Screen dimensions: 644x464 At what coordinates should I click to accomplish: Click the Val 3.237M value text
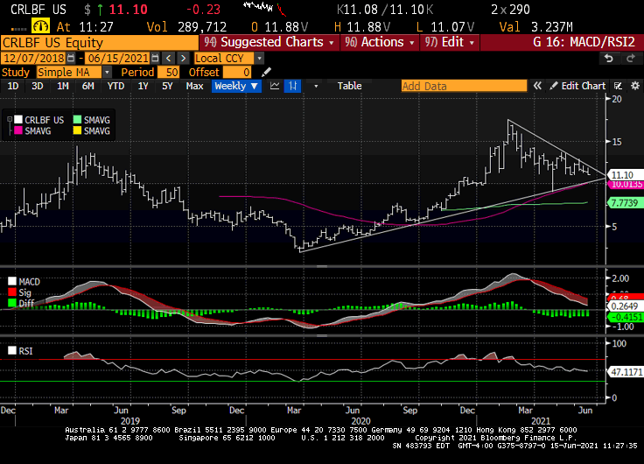536,27
